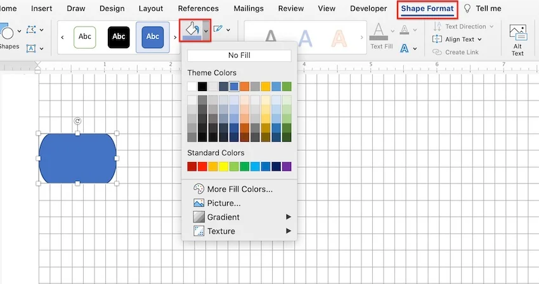
Task: Pick the dark red standard color
Action: pyautogui.click(x=192, y=166)
